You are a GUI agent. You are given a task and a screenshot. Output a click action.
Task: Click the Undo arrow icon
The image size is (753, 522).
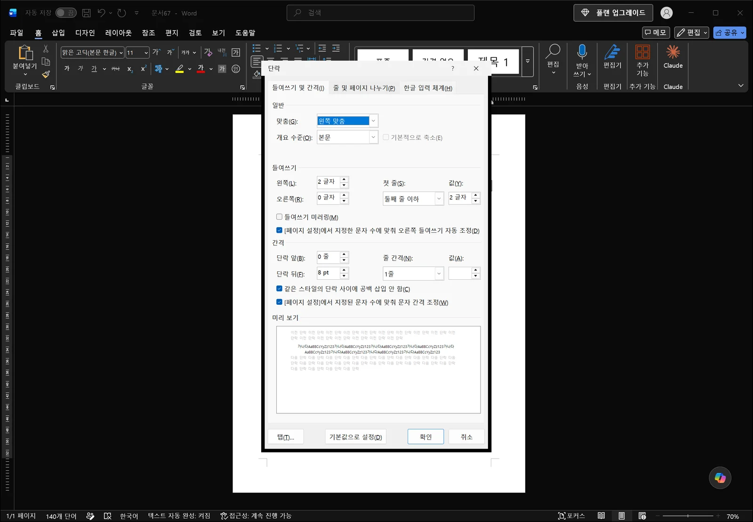point(101,13)
